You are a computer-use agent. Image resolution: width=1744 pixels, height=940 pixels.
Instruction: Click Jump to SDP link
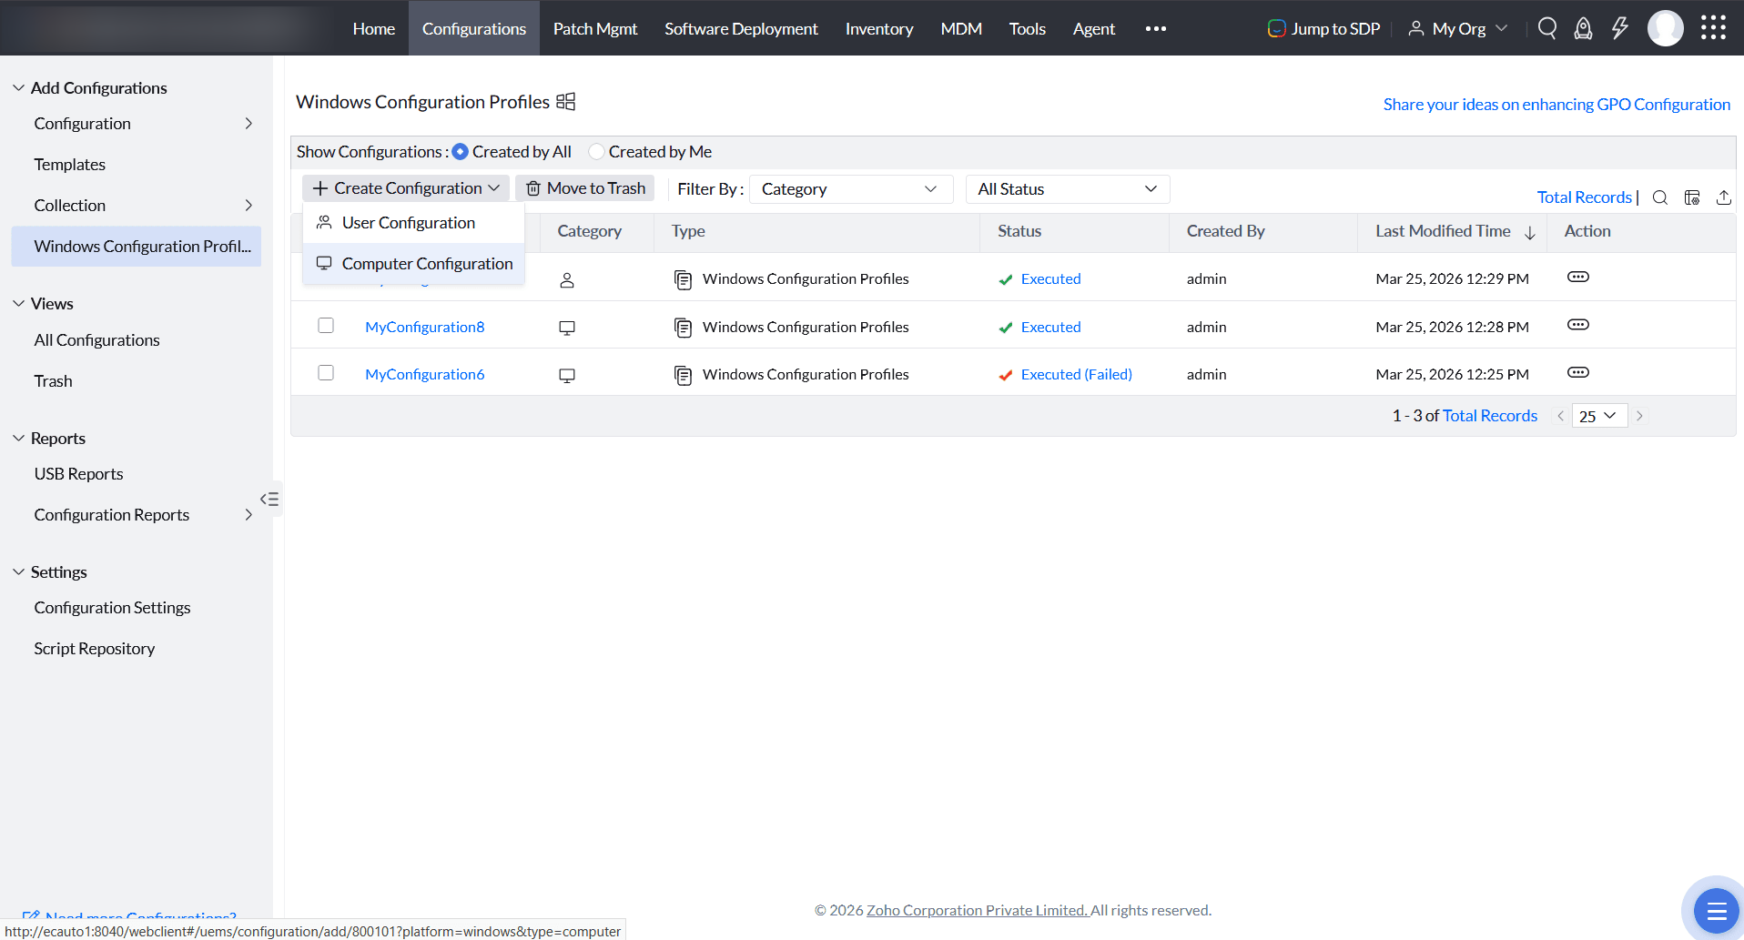pyautogui.click(x=1324, y=28)
